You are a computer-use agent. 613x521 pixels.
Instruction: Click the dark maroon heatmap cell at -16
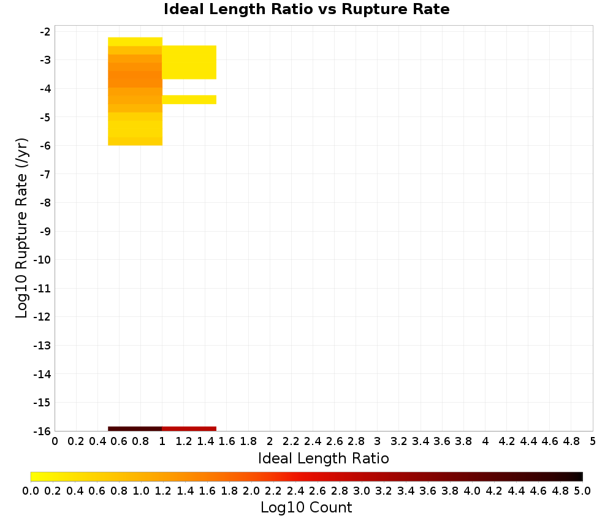tap(135, 429)
